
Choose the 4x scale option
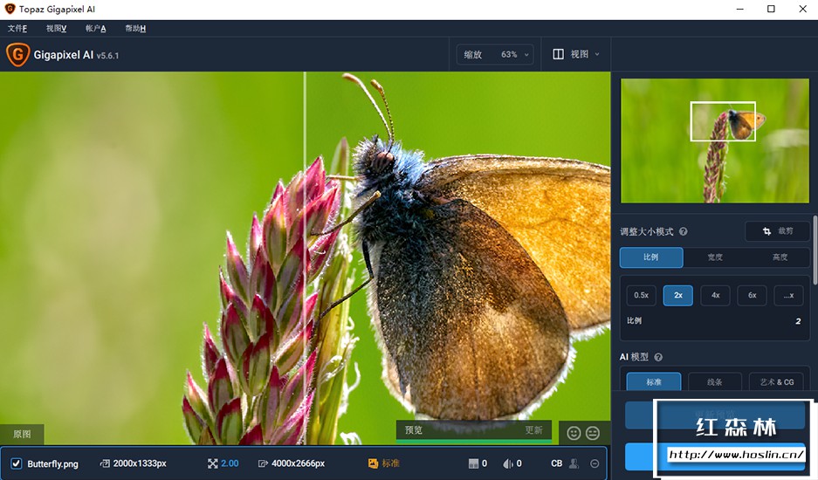(x=715, y=295)
